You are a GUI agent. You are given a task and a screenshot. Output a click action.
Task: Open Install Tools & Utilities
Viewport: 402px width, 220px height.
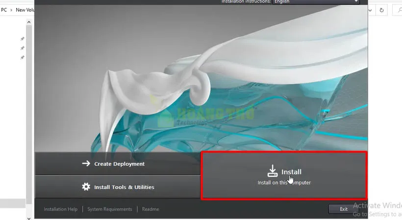coord(118,187)
